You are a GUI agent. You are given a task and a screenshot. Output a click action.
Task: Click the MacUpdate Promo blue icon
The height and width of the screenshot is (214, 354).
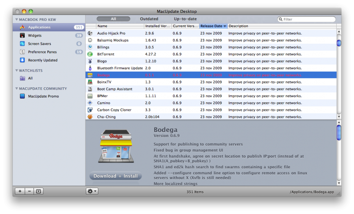click(x=22, y=96)
